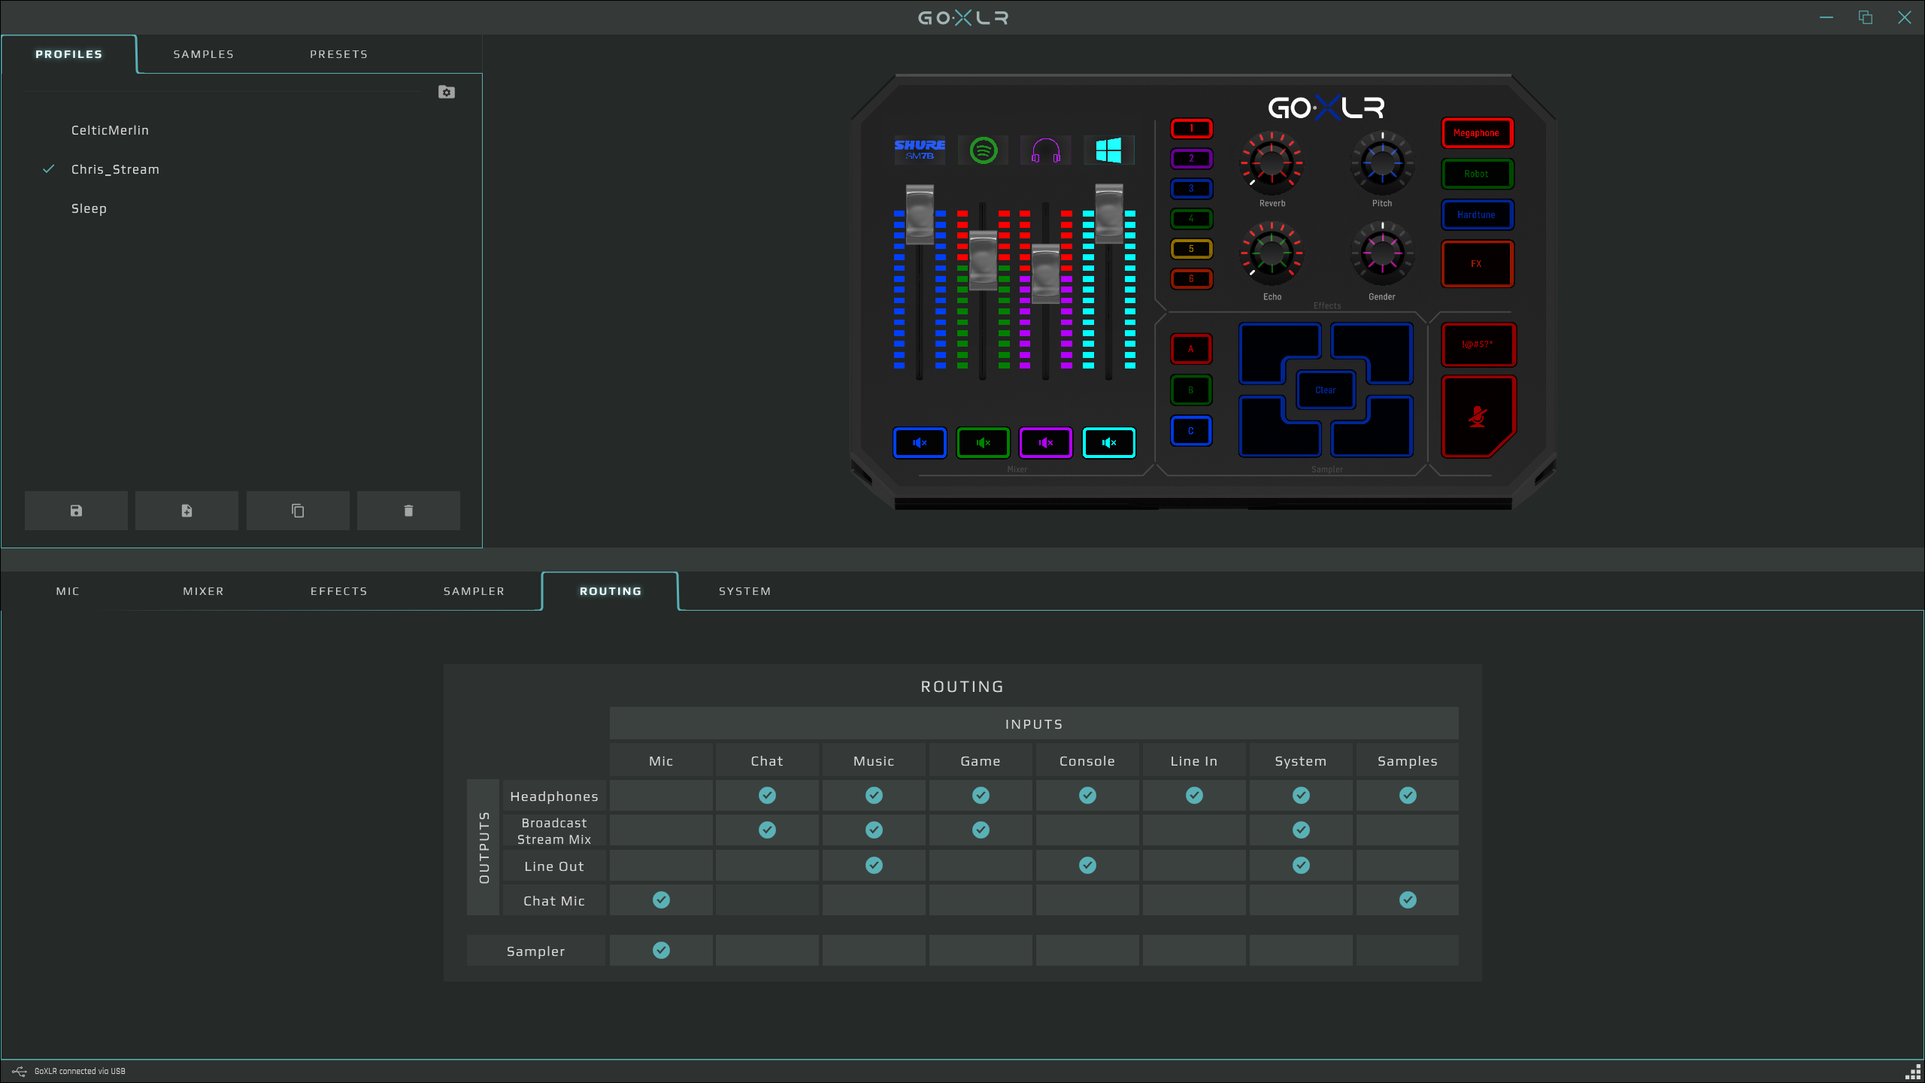
Task: Open the Mixer tab
Action: 204,591
